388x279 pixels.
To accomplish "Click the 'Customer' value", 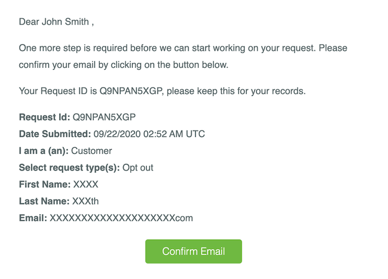I will click(91, 151).
